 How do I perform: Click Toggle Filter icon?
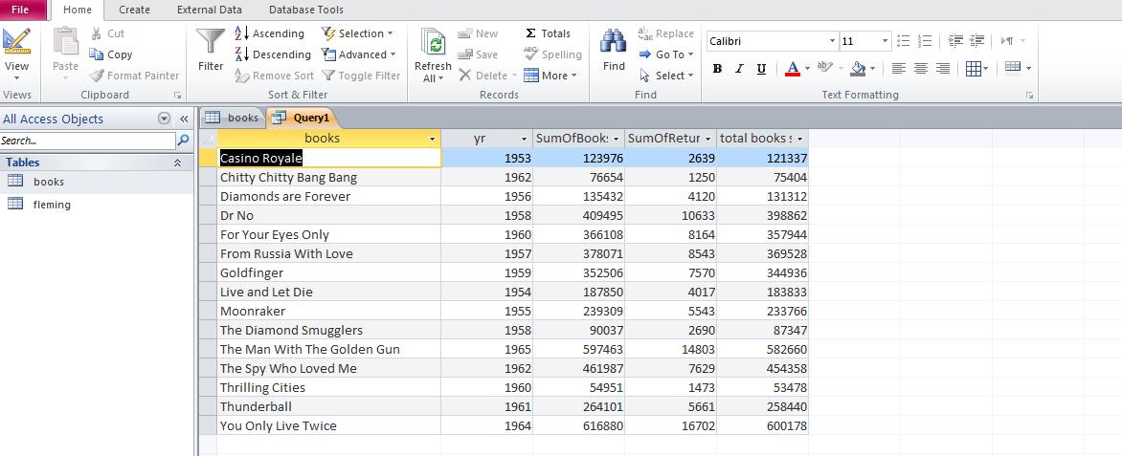pos(327,76)
